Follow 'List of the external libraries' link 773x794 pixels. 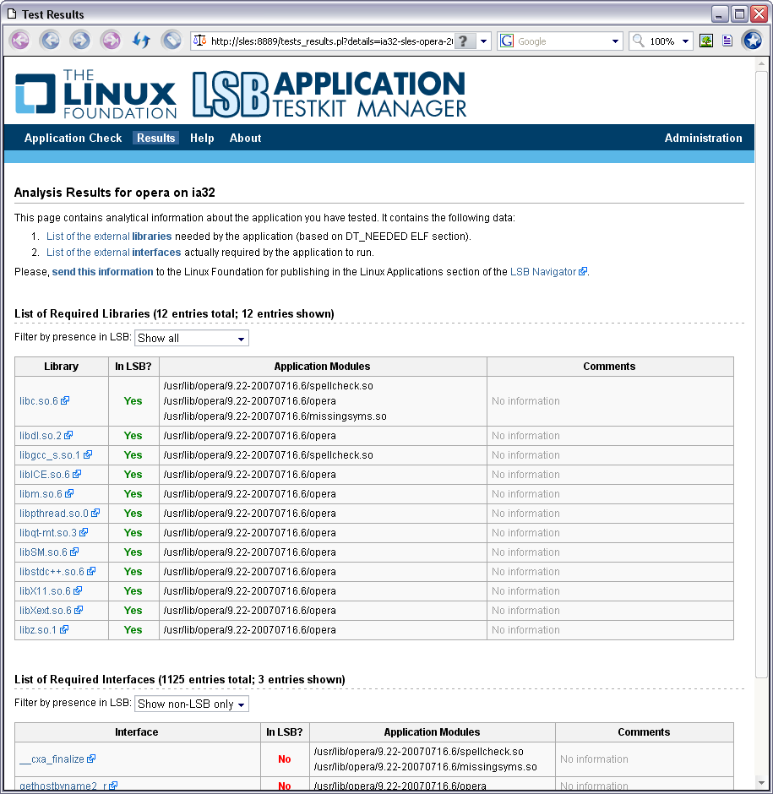(x=109, y=236)
